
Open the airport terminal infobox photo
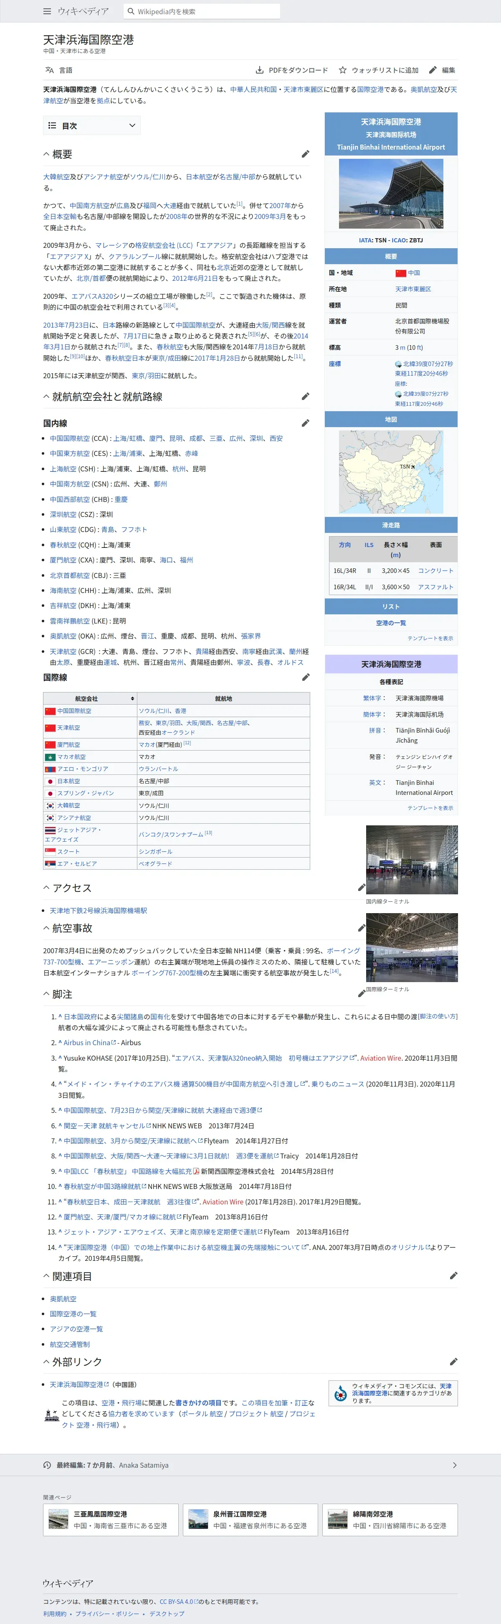391,193
